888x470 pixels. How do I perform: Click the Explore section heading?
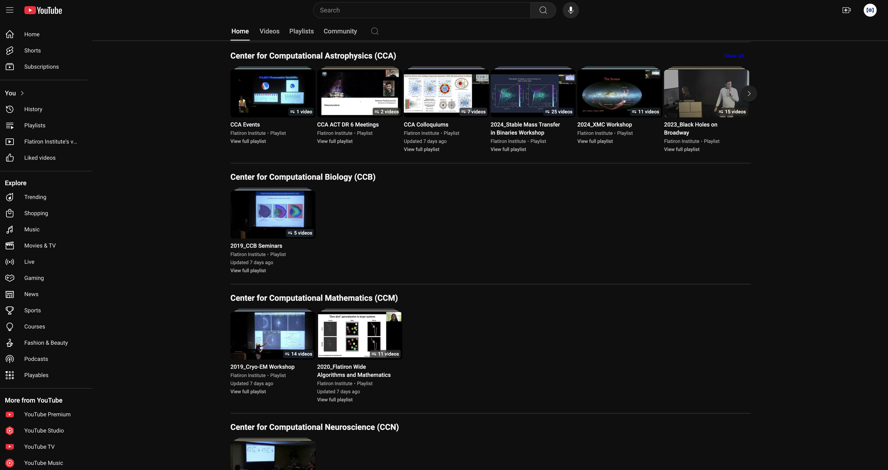pyautogui.click(x=16, y=183)
